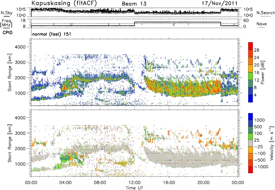Image resolution: width=275 pixels, height=190 pixels.
Task: Click the "4000" range tick of the Power panel
Action: click(x=20, y=47)
